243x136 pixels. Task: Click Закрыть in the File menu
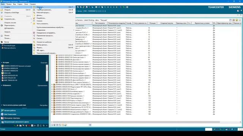point(16,32)
